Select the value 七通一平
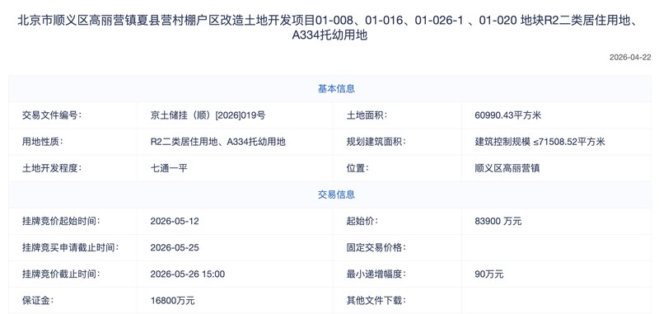The width and height of the screenshot is (659, 314). [x=169, y=168]
